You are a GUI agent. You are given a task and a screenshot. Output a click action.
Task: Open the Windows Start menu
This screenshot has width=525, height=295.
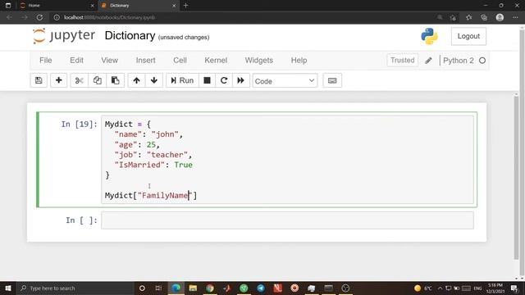[8, 288]
